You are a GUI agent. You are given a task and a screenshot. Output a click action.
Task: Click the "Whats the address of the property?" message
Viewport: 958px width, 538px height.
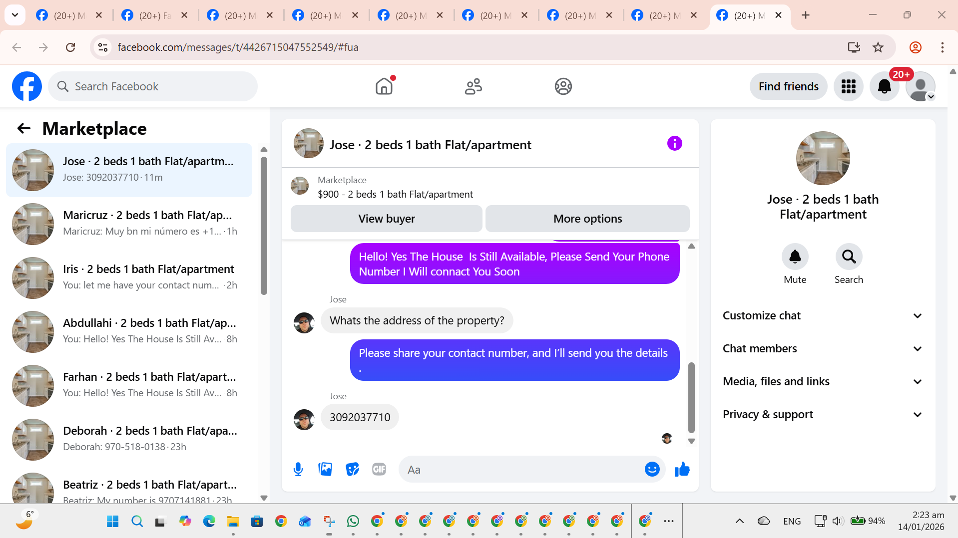[x=417, y=320]
